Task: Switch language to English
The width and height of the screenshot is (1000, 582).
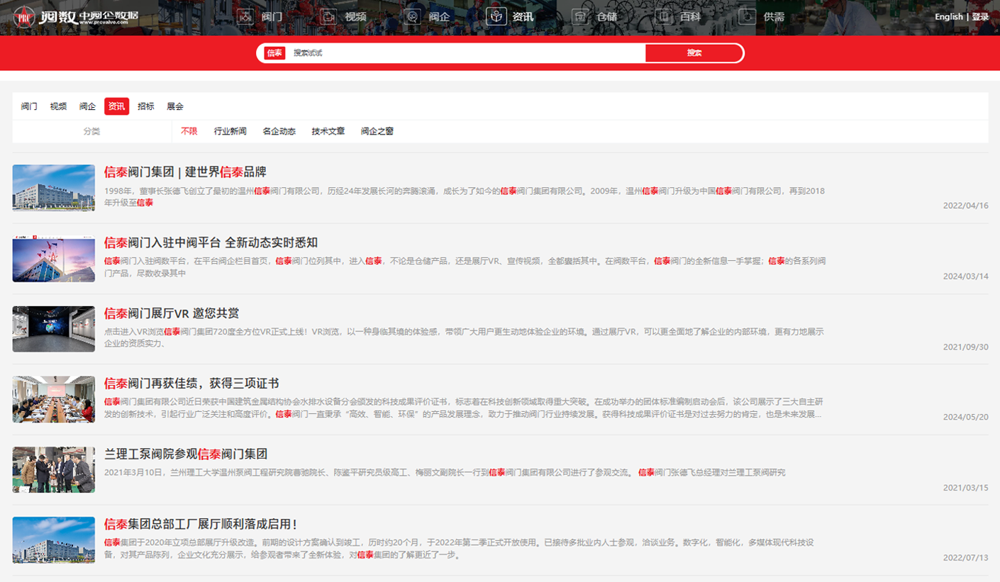Action: 948,17
